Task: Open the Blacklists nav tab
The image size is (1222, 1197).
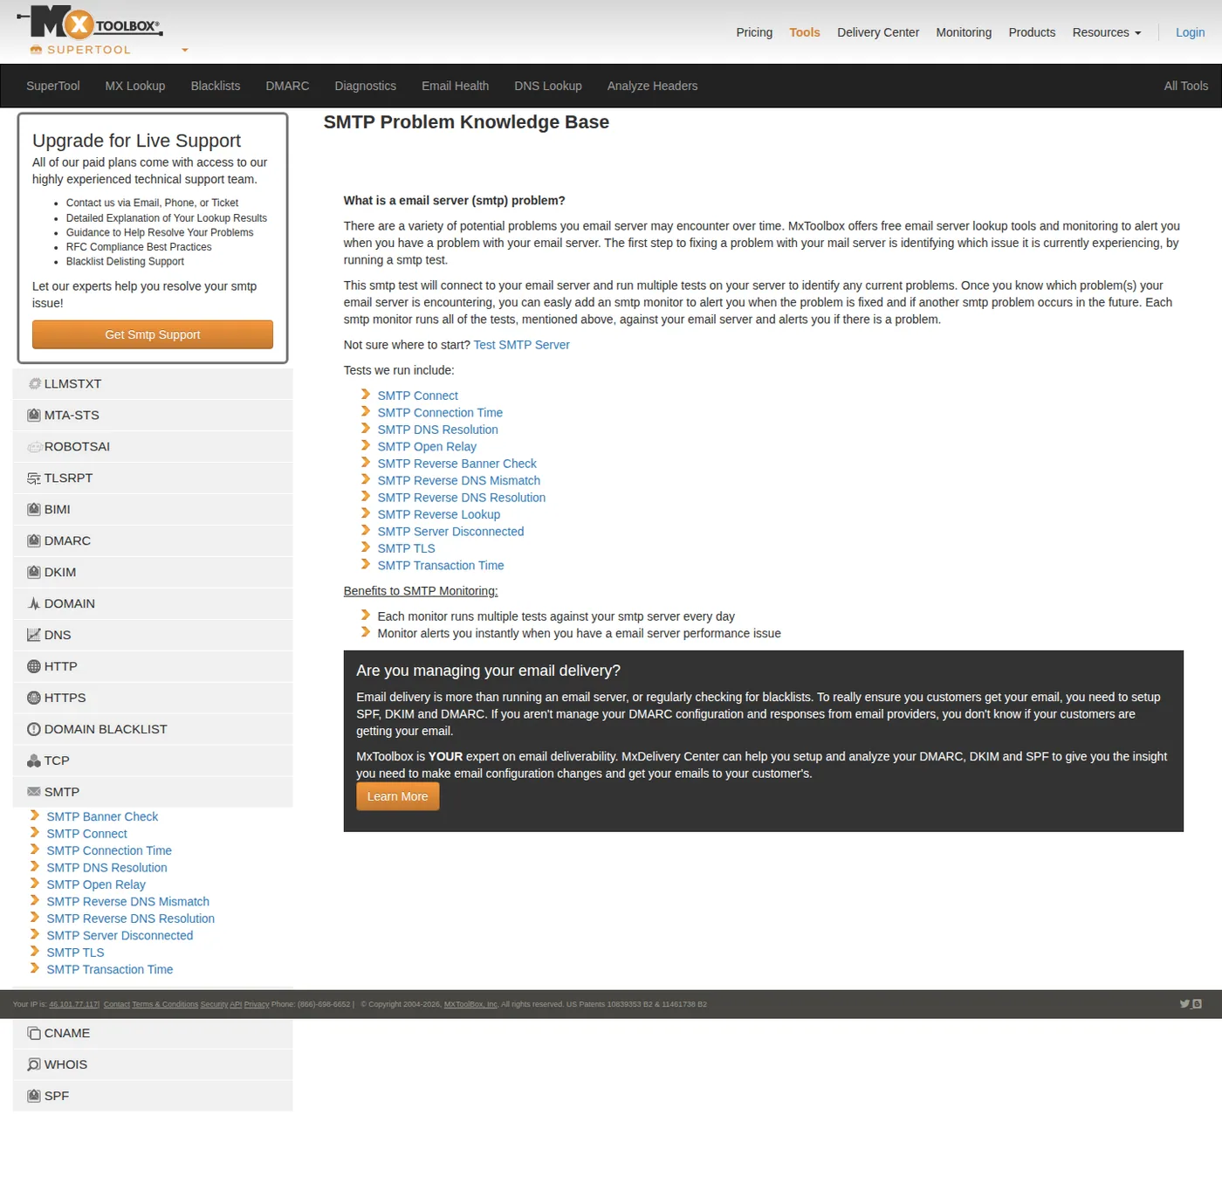Action: pyautogui.click(x=216, y=86)
